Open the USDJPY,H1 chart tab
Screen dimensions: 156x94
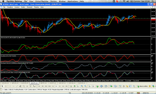(x=53, y=83)
